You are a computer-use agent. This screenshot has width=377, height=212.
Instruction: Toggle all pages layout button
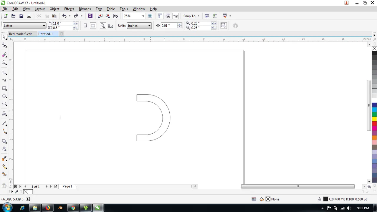pos(103,26)
